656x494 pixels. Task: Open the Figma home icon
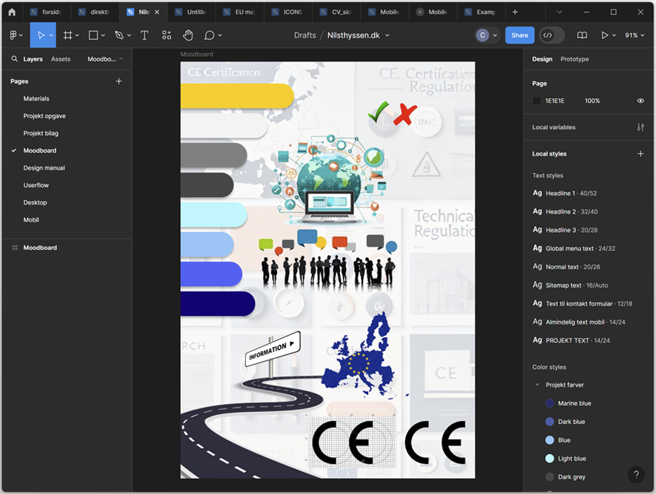11,12
